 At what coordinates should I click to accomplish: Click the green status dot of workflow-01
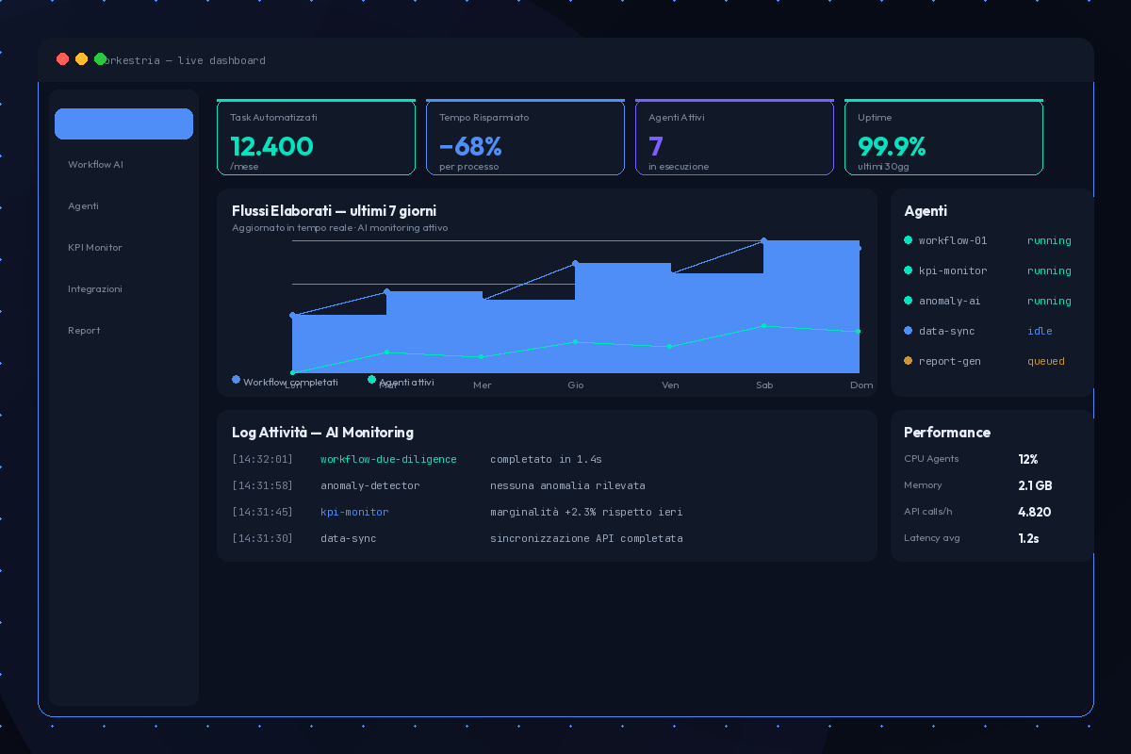908,240
